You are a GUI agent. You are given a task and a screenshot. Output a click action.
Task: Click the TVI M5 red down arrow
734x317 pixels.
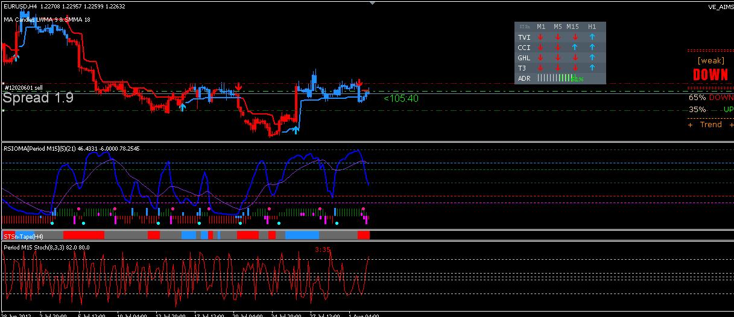coord(558,37)
